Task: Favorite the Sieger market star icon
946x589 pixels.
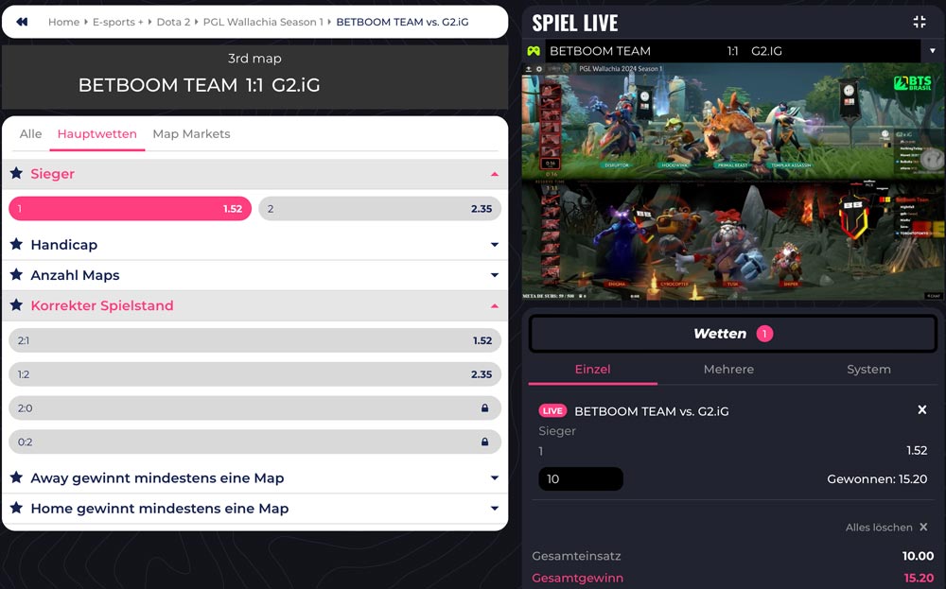Action: click(x=16, y=174)
